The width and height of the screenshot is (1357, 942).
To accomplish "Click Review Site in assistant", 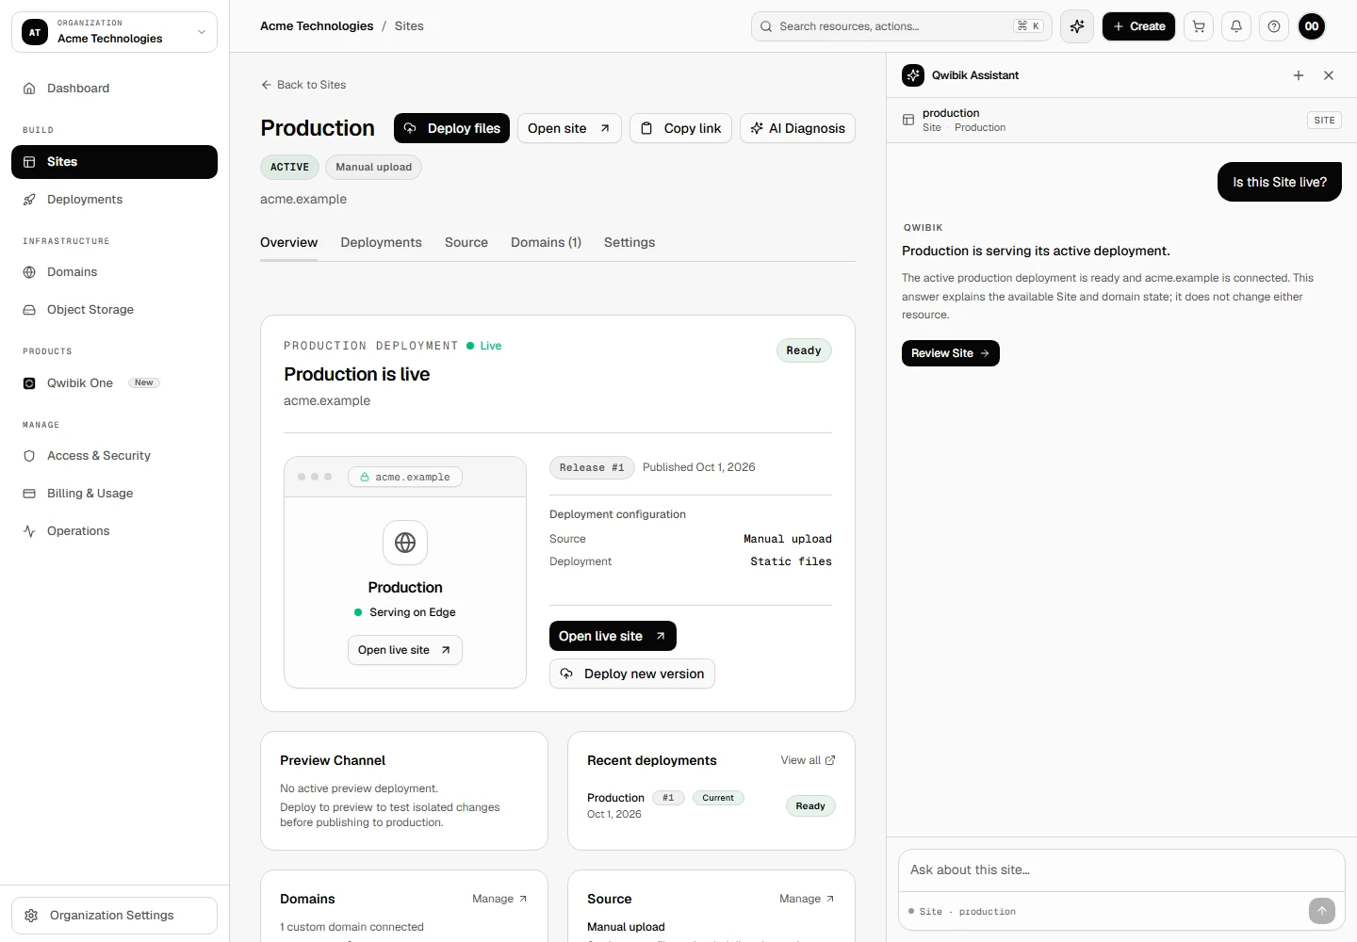I will tap(951, 353).
